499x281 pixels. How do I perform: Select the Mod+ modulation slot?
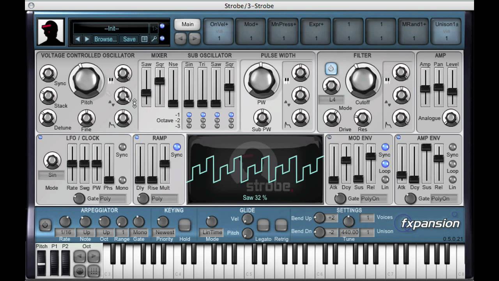point(251,31)
